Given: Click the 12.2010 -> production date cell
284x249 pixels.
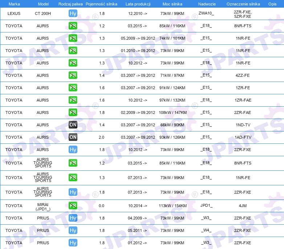Looking at the screenshot, I should (138, 13).
